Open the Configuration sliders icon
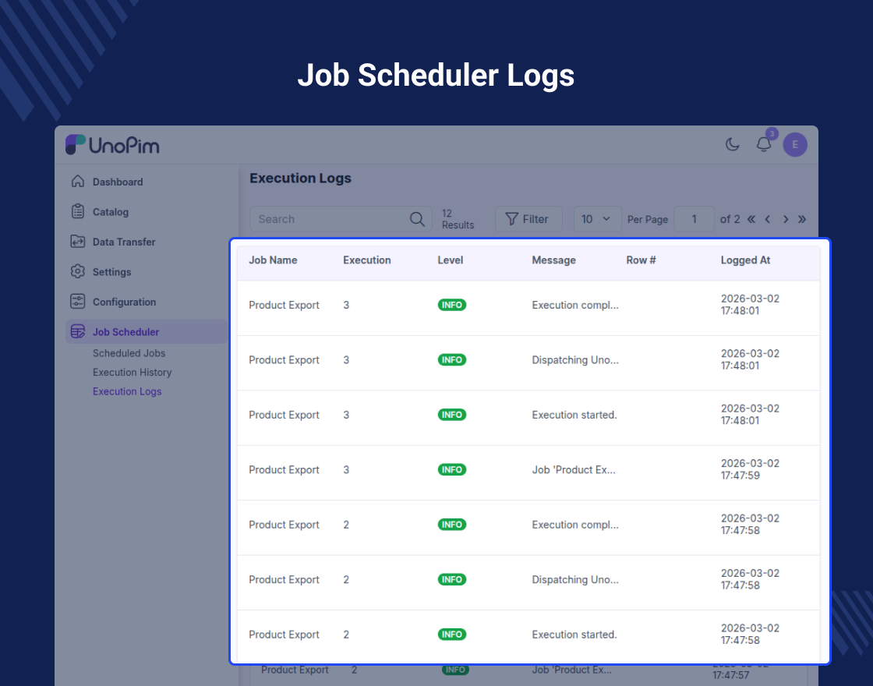 (x=77, y=302)
